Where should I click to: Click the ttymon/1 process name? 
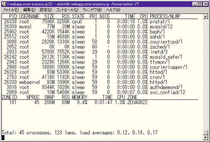point(160,62)
